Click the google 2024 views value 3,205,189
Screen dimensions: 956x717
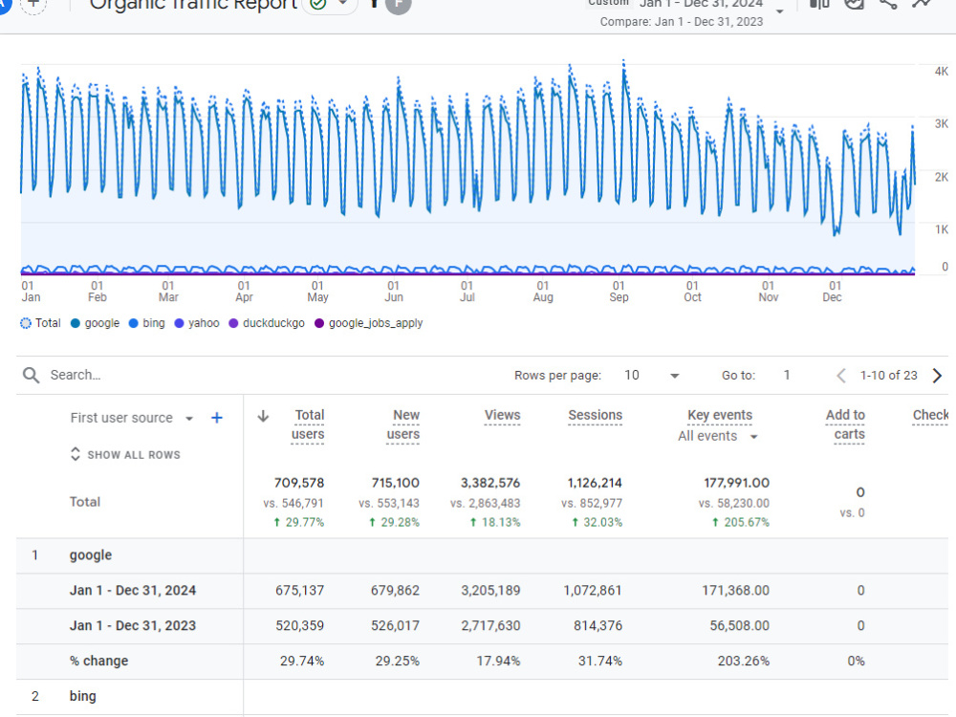490,590
